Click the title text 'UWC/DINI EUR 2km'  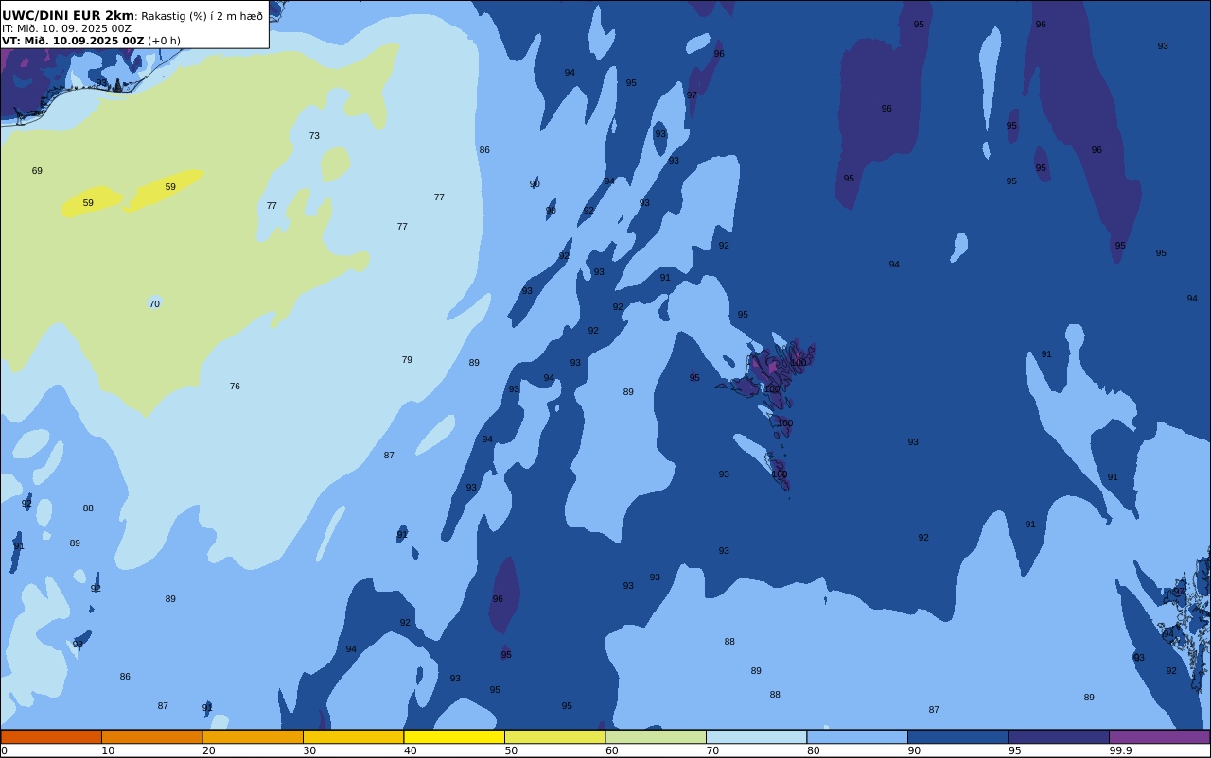coord(68,15)
